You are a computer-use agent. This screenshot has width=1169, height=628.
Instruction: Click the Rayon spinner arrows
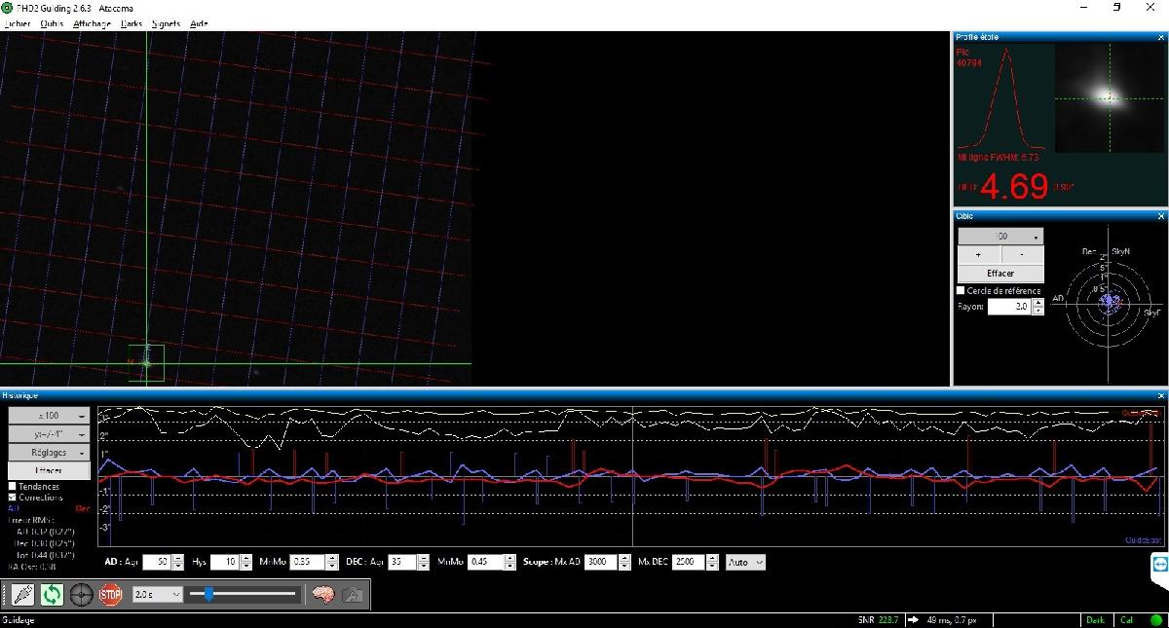point(1037,306)
